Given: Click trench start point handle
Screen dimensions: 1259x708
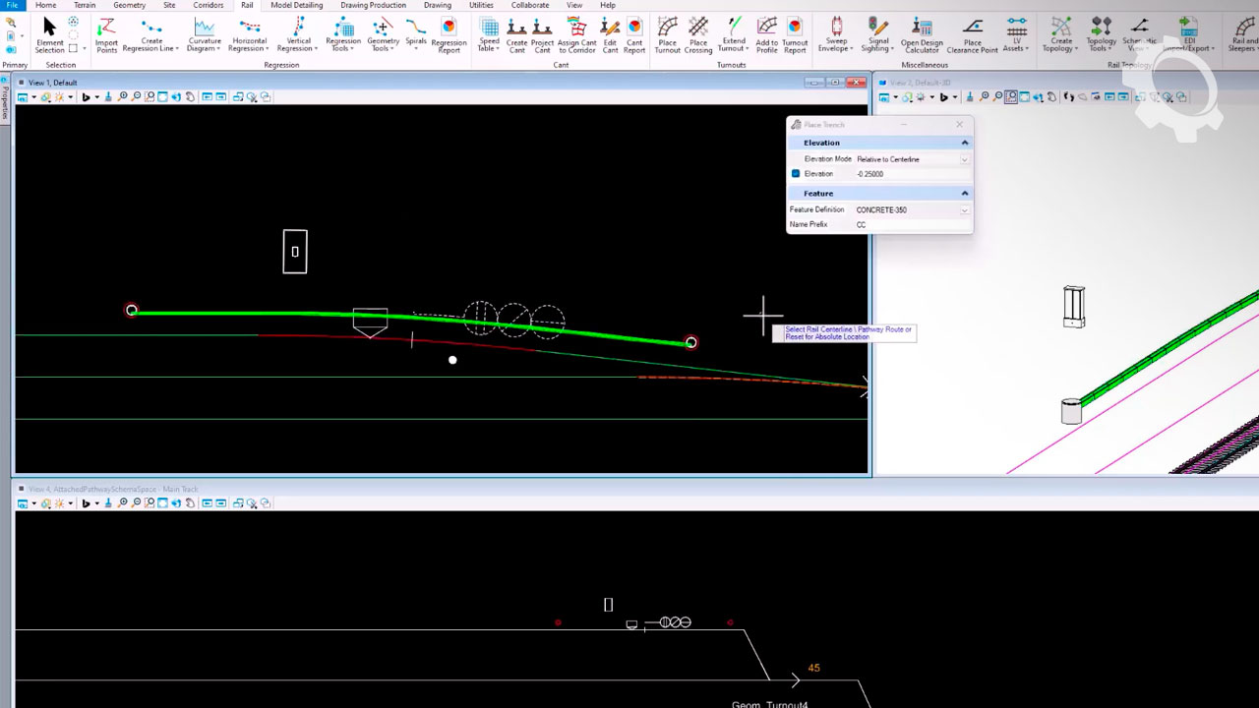Looking at the screenshot, I should (132, 311).
